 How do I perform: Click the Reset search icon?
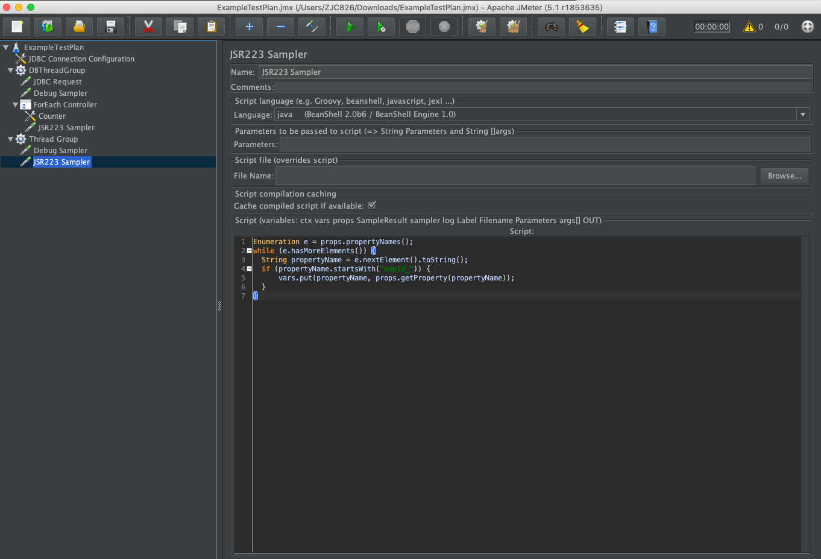pos(582,27)
